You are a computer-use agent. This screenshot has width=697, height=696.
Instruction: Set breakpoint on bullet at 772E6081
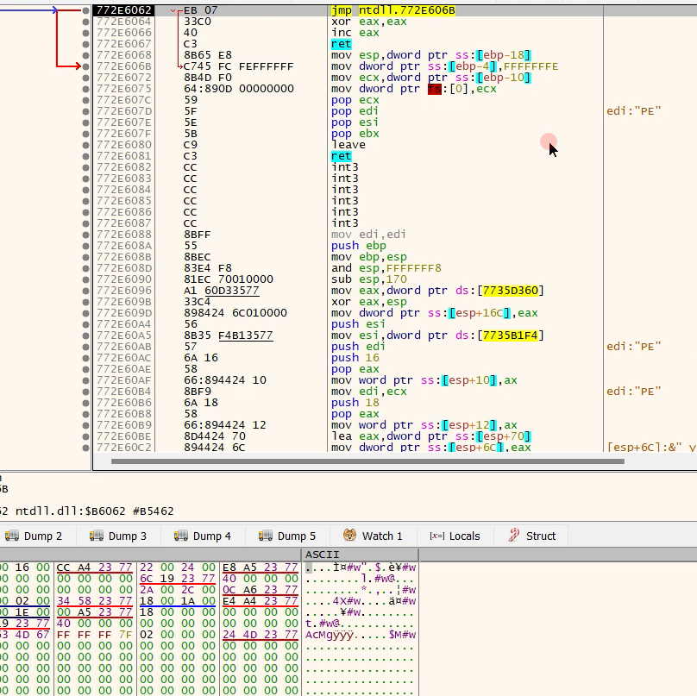click(85, 156)
